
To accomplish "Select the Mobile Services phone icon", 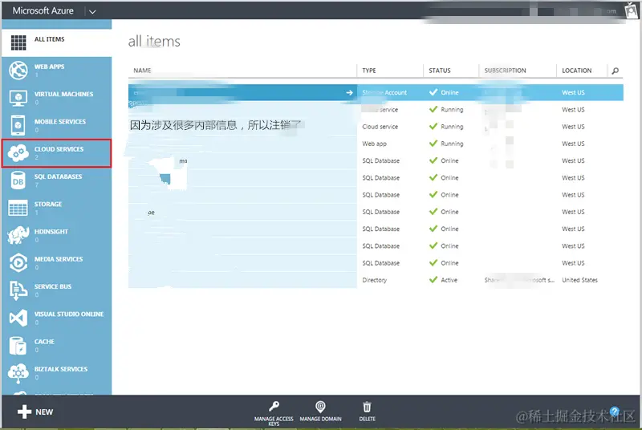I will pyautogui.click(x=18, y=125).
